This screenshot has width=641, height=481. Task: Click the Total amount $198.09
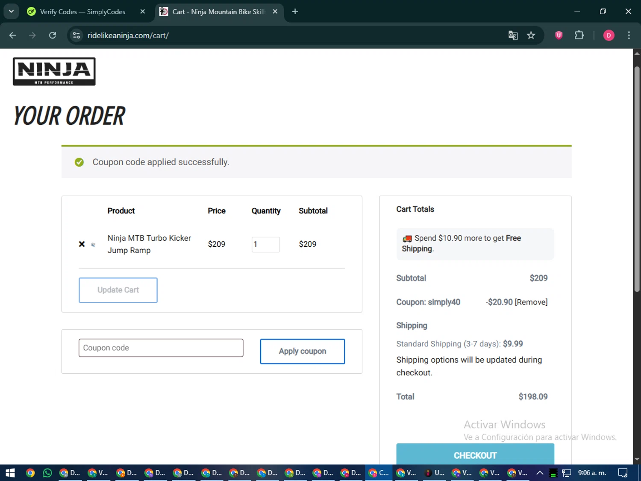click(x=533, y=397)
